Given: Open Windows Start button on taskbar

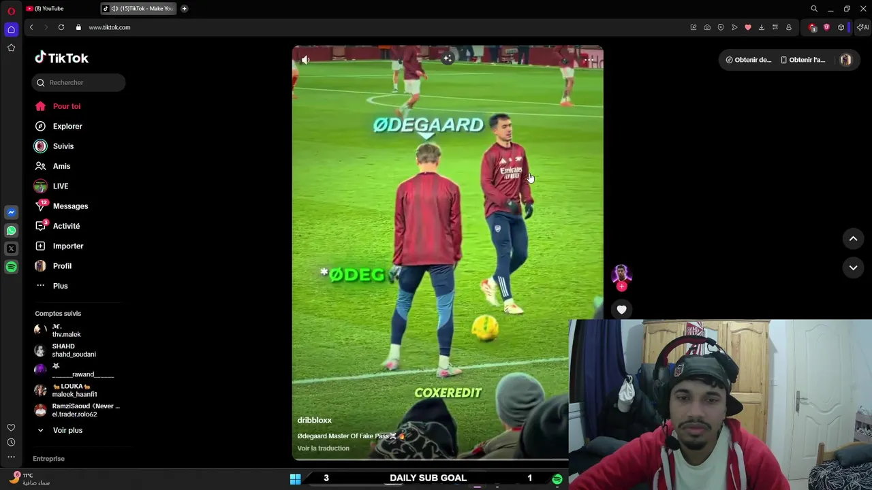Looking at the screenshot, I should click(x=295, y=479).
